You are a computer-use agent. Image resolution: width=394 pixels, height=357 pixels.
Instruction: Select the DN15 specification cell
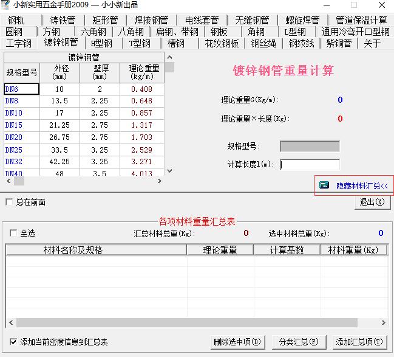[x=22, y=125]
